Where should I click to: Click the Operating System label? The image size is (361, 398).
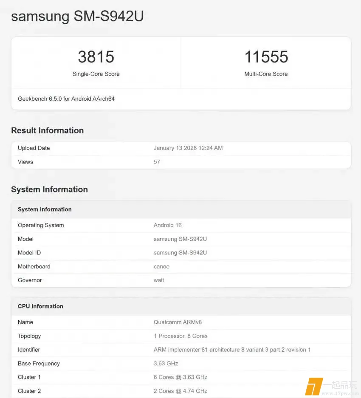(x=41, y=225)
